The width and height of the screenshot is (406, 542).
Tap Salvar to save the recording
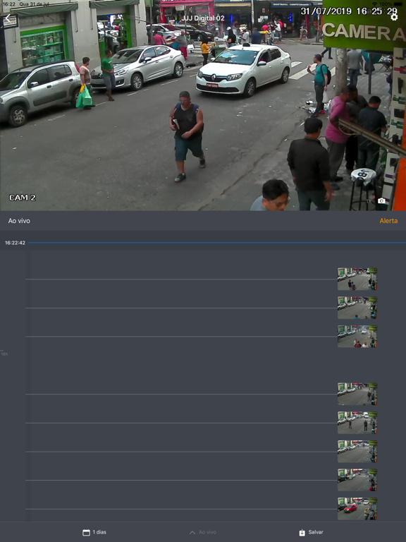311,532
